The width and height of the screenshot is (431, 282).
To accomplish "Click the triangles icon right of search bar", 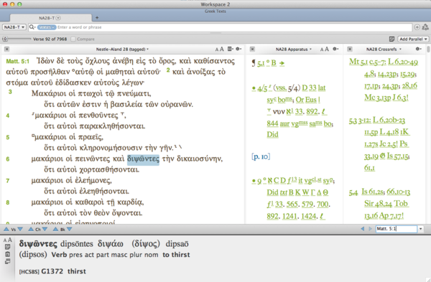I will pyautogui.click(x=425, y=27).
